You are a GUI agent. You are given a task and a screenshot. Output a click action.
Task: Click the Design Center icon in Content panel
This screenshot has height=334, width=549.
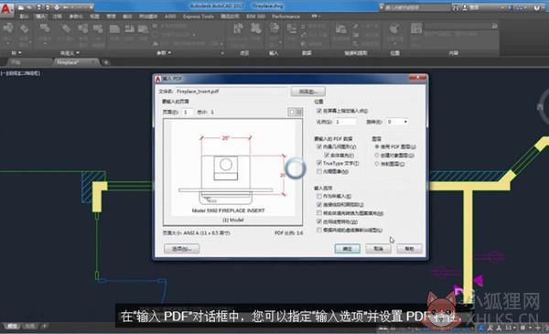[416, 28]
